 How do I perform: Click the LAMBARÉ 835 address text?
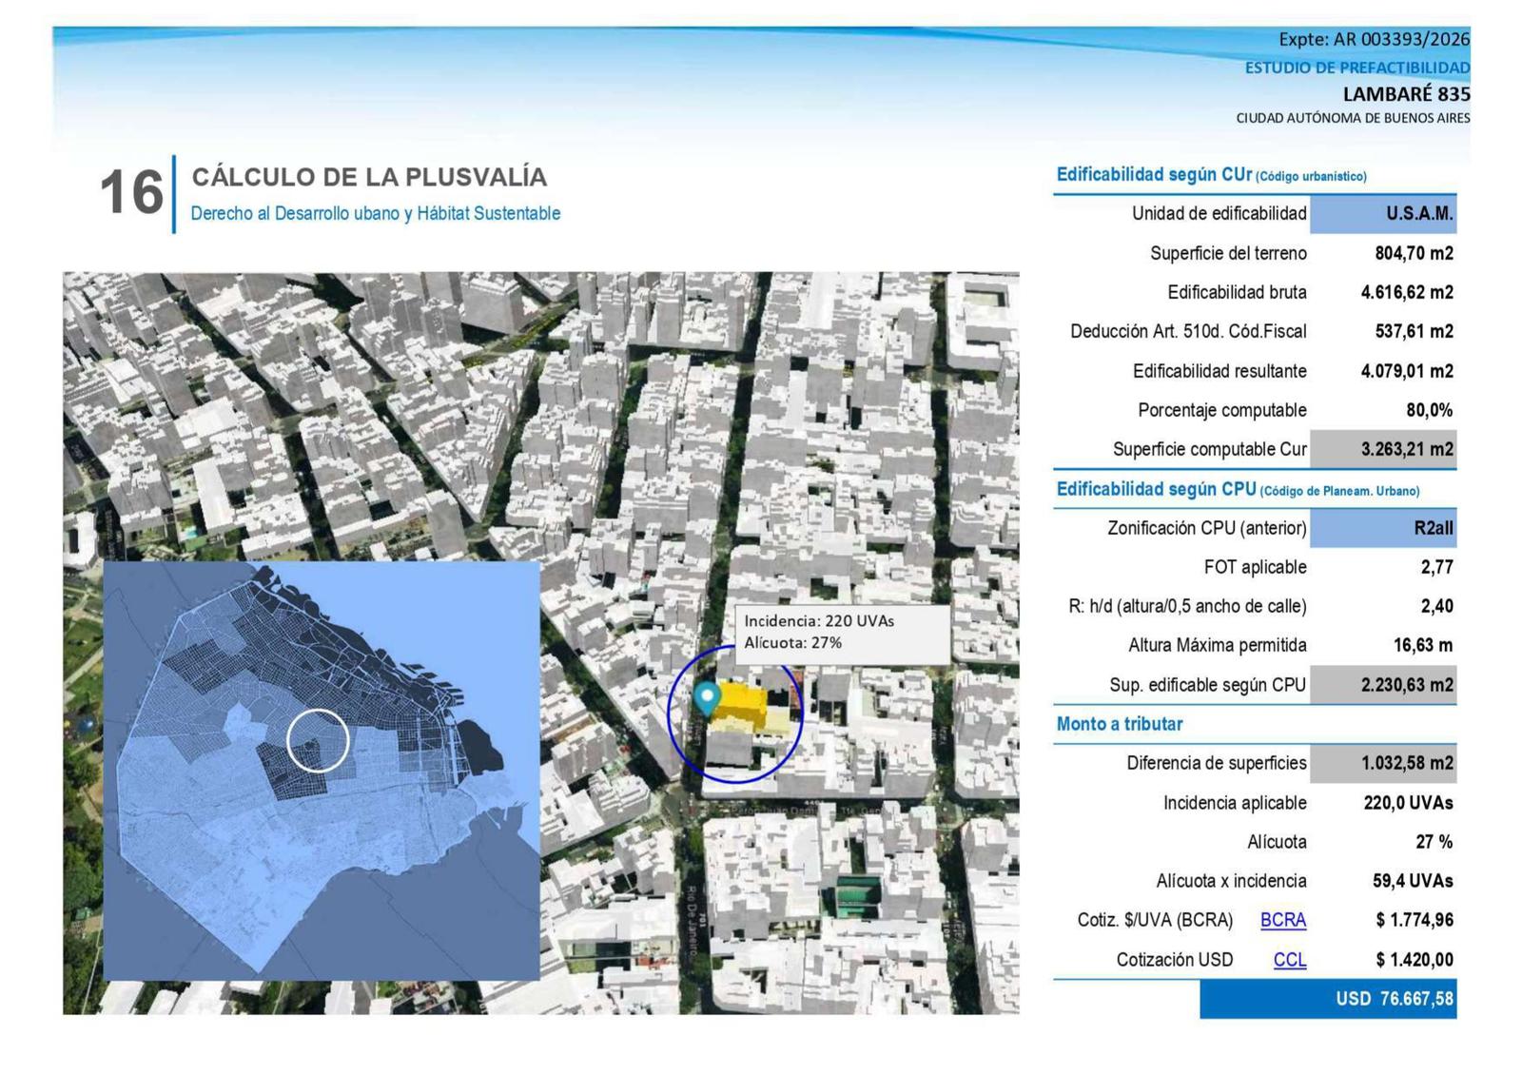[1406, 94]
